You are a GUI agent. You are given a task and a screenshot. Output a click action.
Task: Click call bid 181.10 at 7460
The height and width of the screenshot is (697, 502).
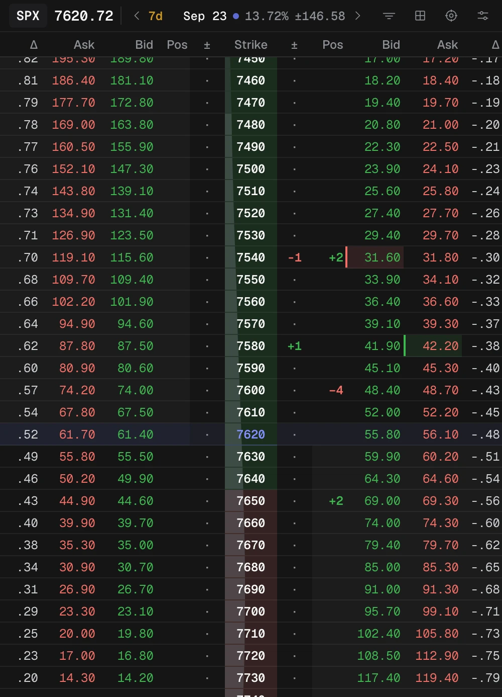pos(132,80)
